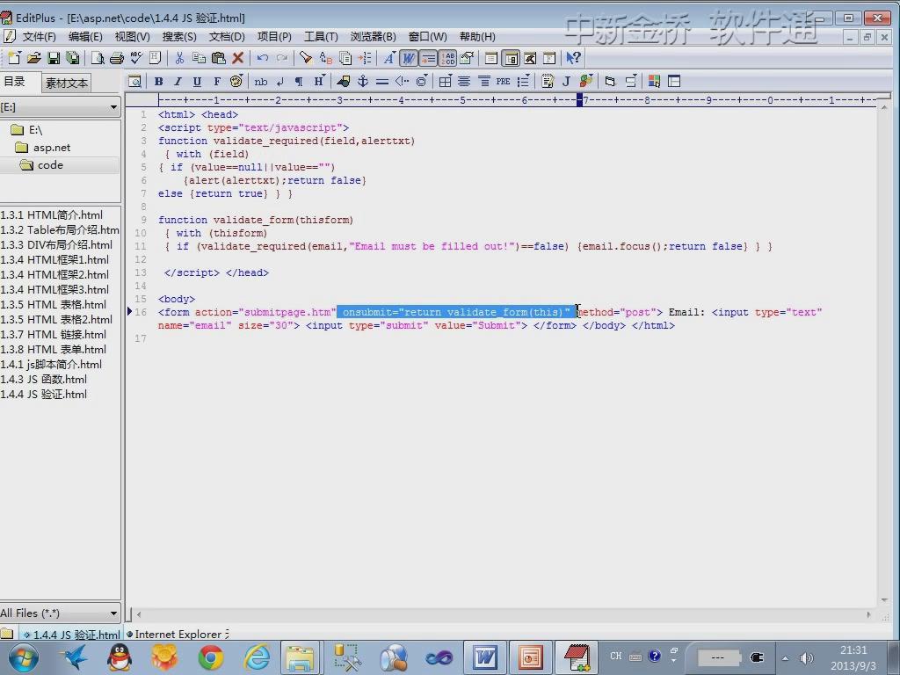Run the ABC spell check
This screenshot has width=900, height=675.
click(136, 58)
